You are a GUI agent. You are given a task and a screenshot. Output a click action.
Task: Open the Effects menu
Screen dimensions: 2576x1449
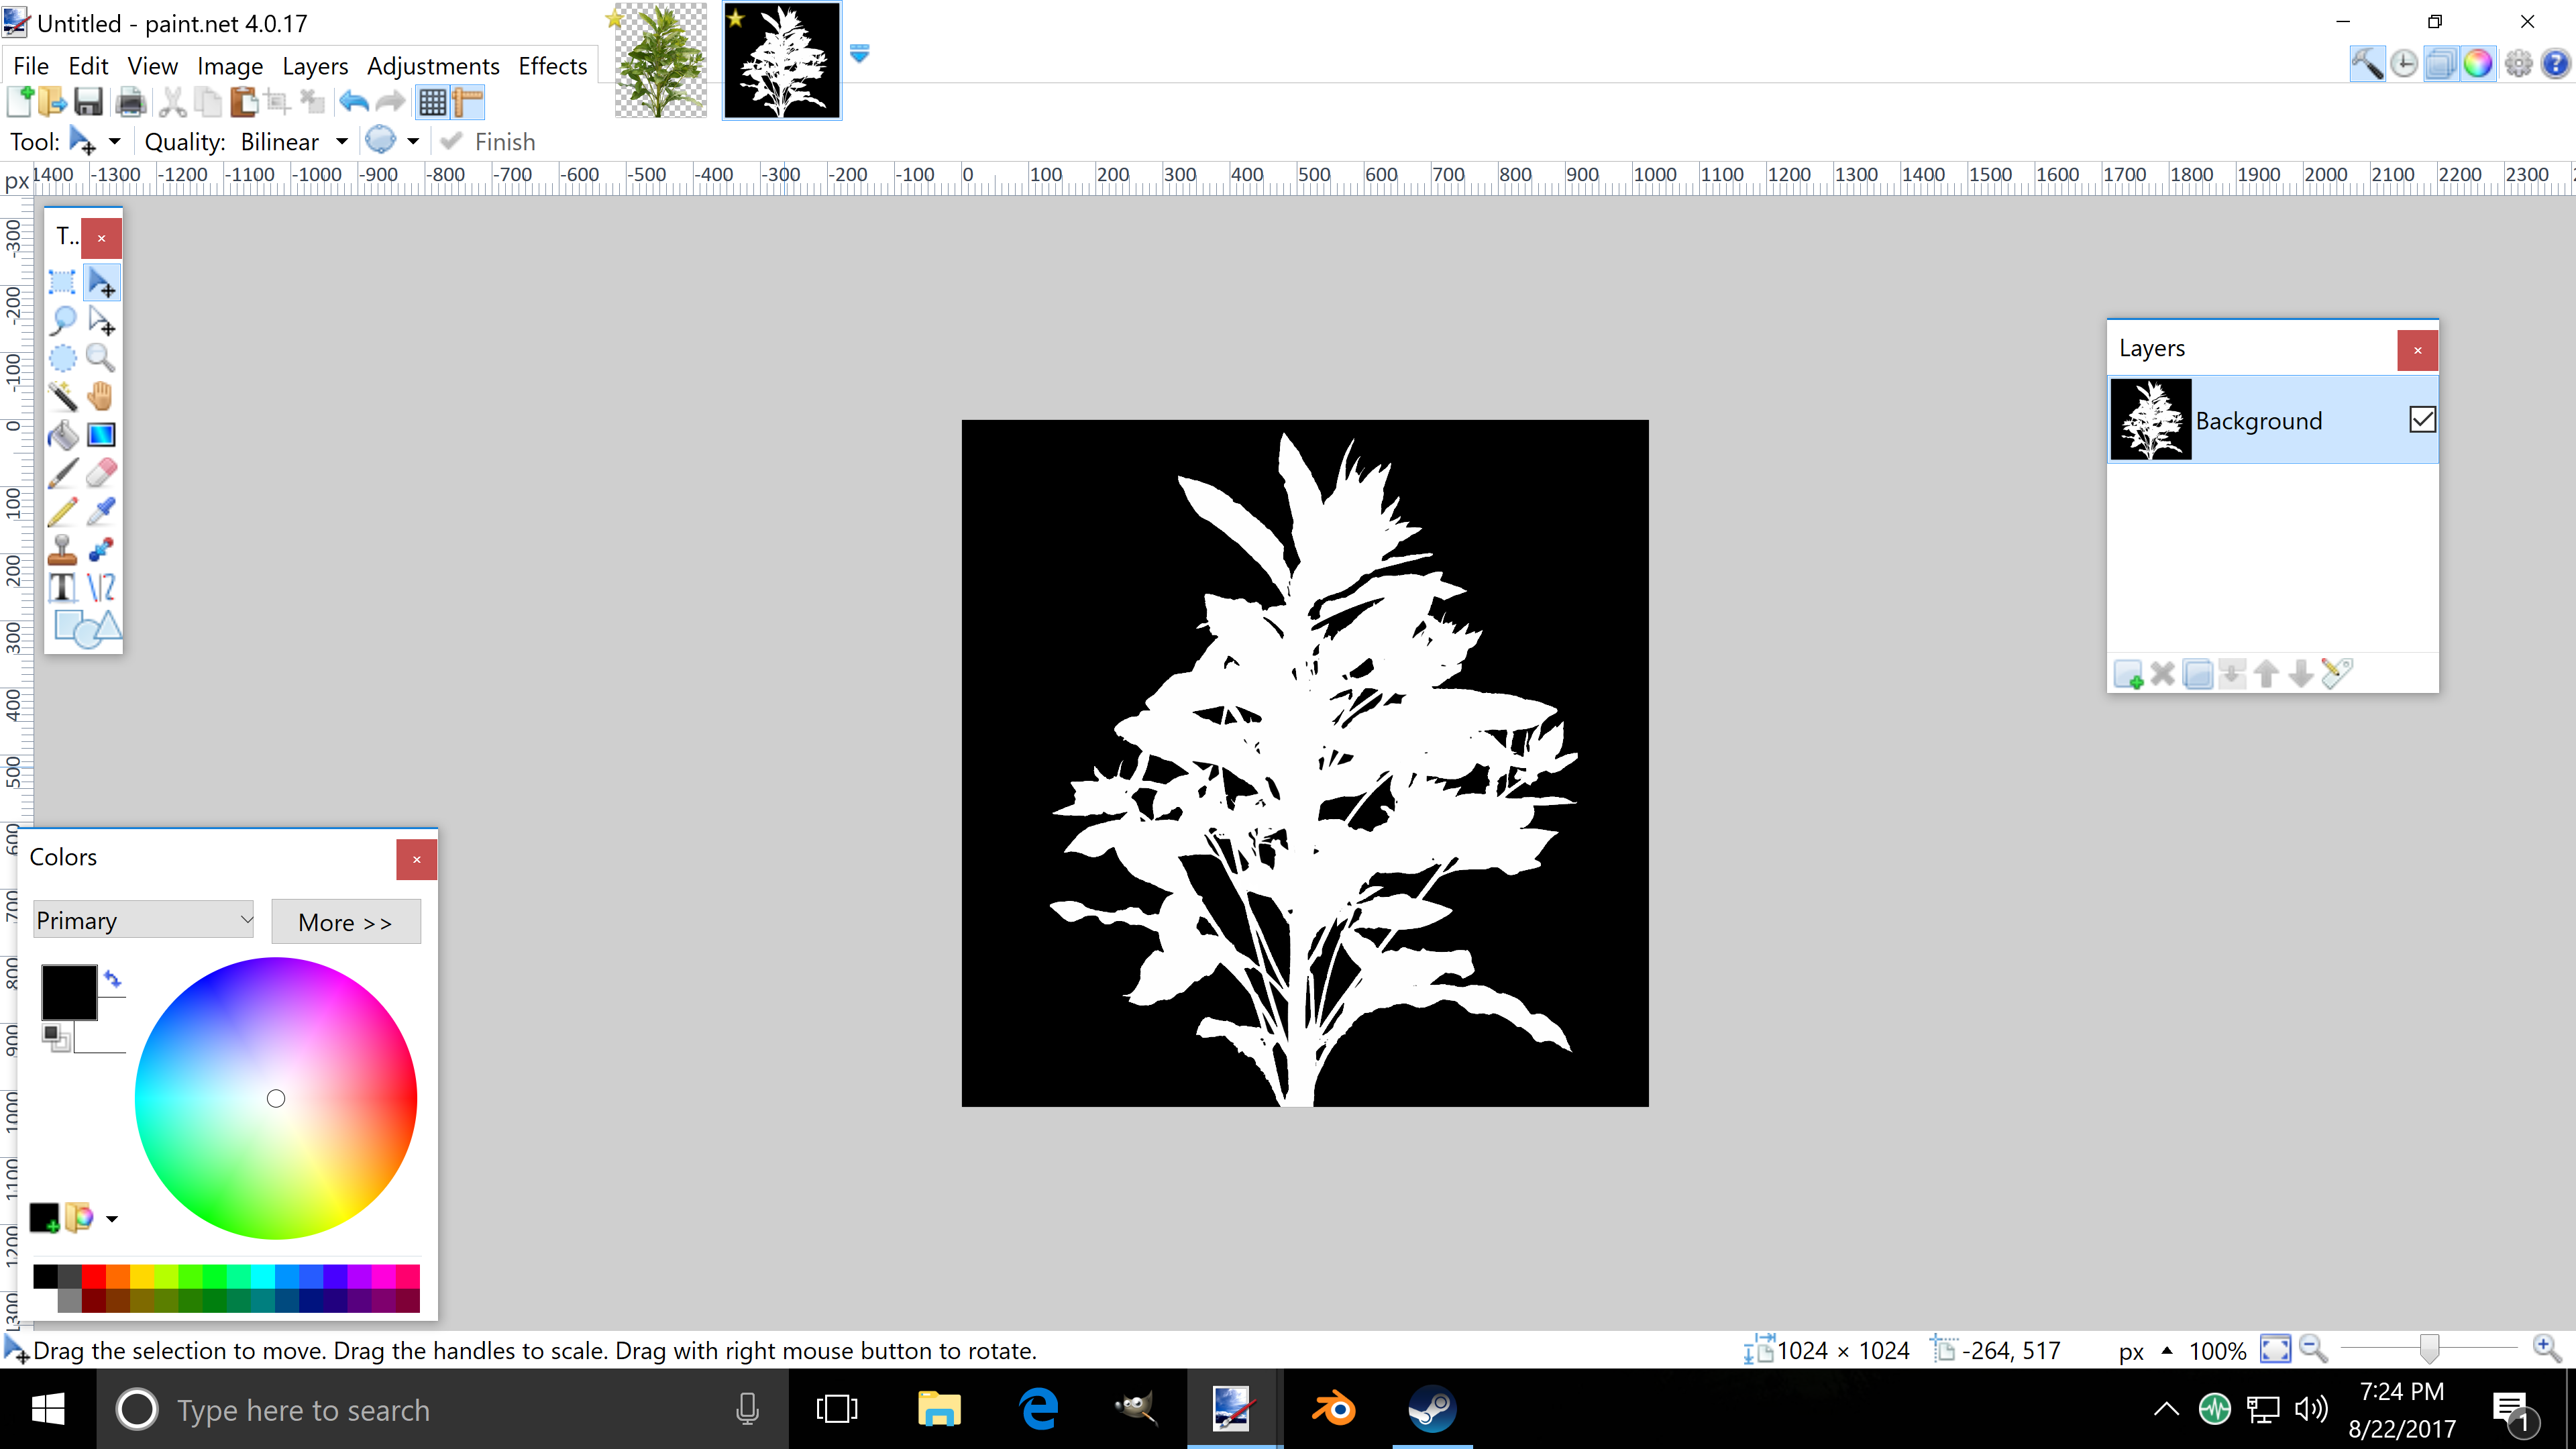pos(552,66)
